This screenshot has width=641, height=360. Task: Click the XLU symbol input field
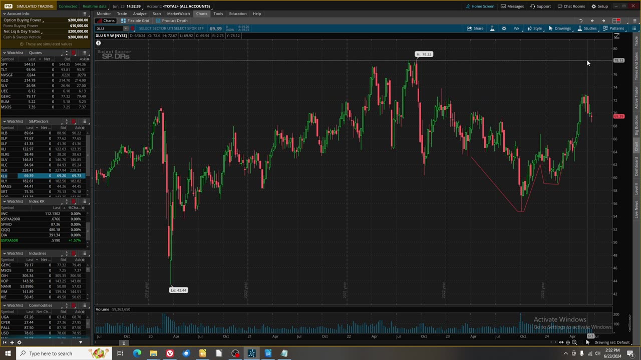(109, 28)
